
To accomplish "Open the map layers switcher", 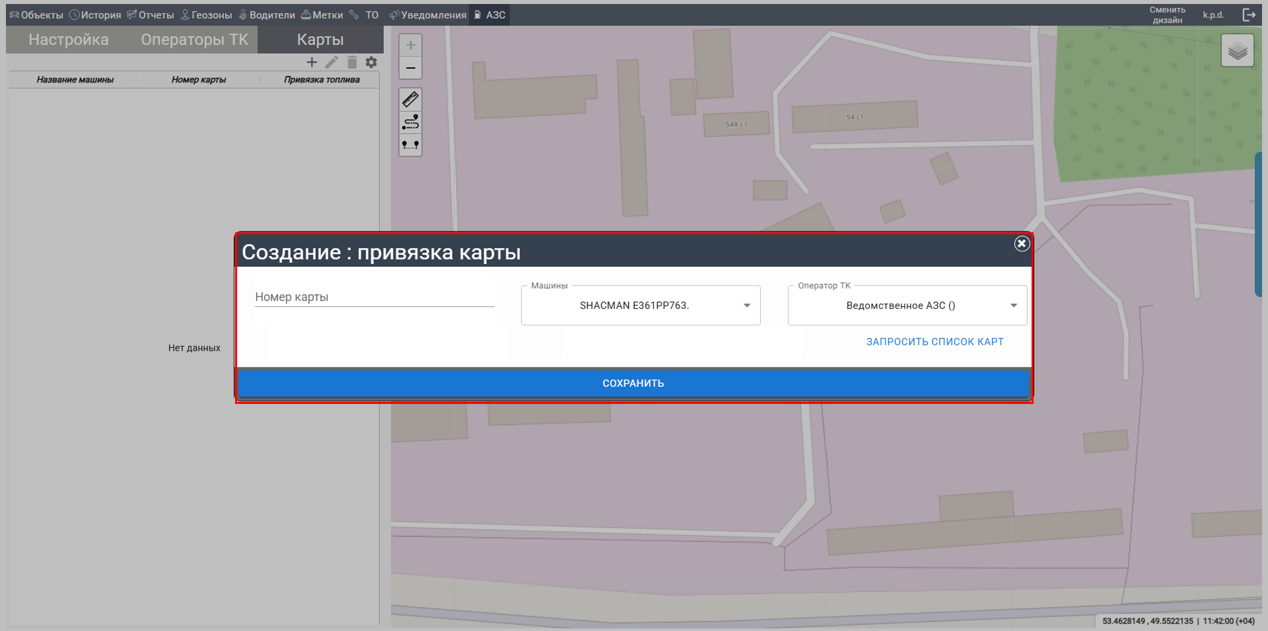I will [1237, 51].
